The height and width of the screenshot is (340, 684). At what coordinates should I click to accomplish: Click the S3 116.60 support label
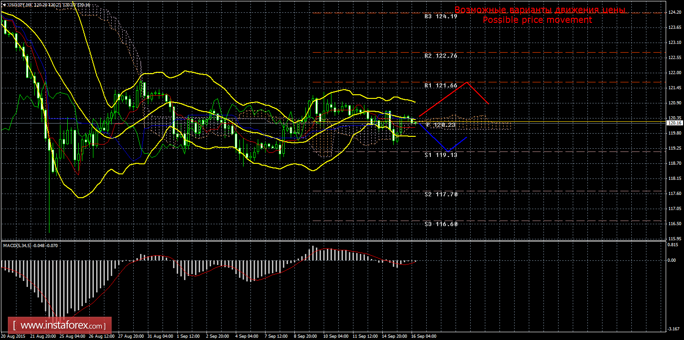click(x=441, y=224)
